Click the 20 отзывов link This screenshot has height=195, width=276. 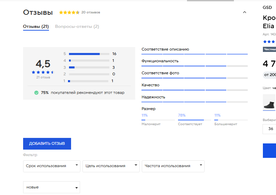click(91, 12)
